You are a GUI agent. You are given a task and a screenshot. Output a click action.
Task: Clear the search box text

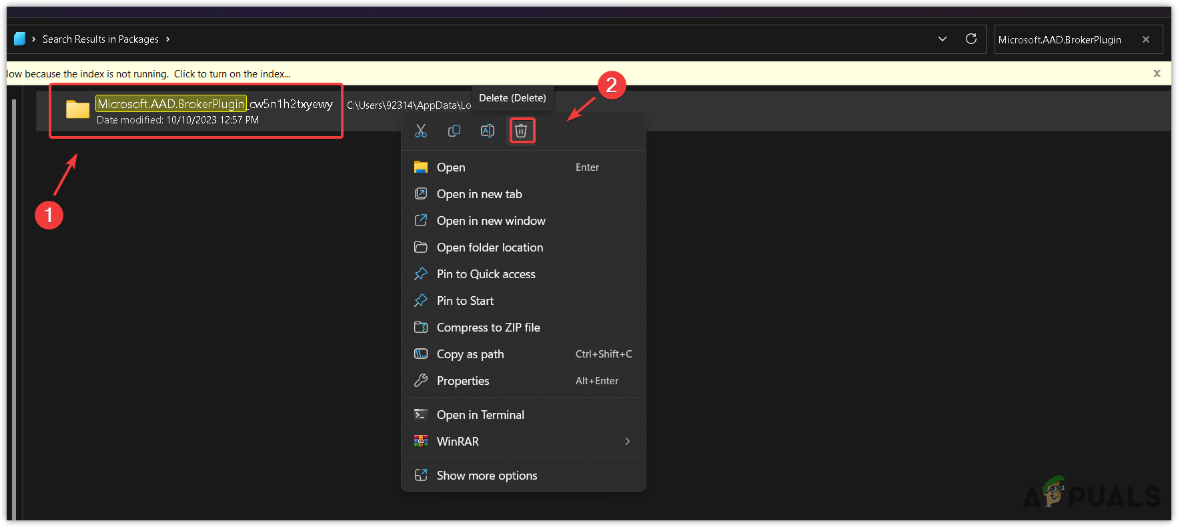pyautogui.click(x=1146, y=39)
